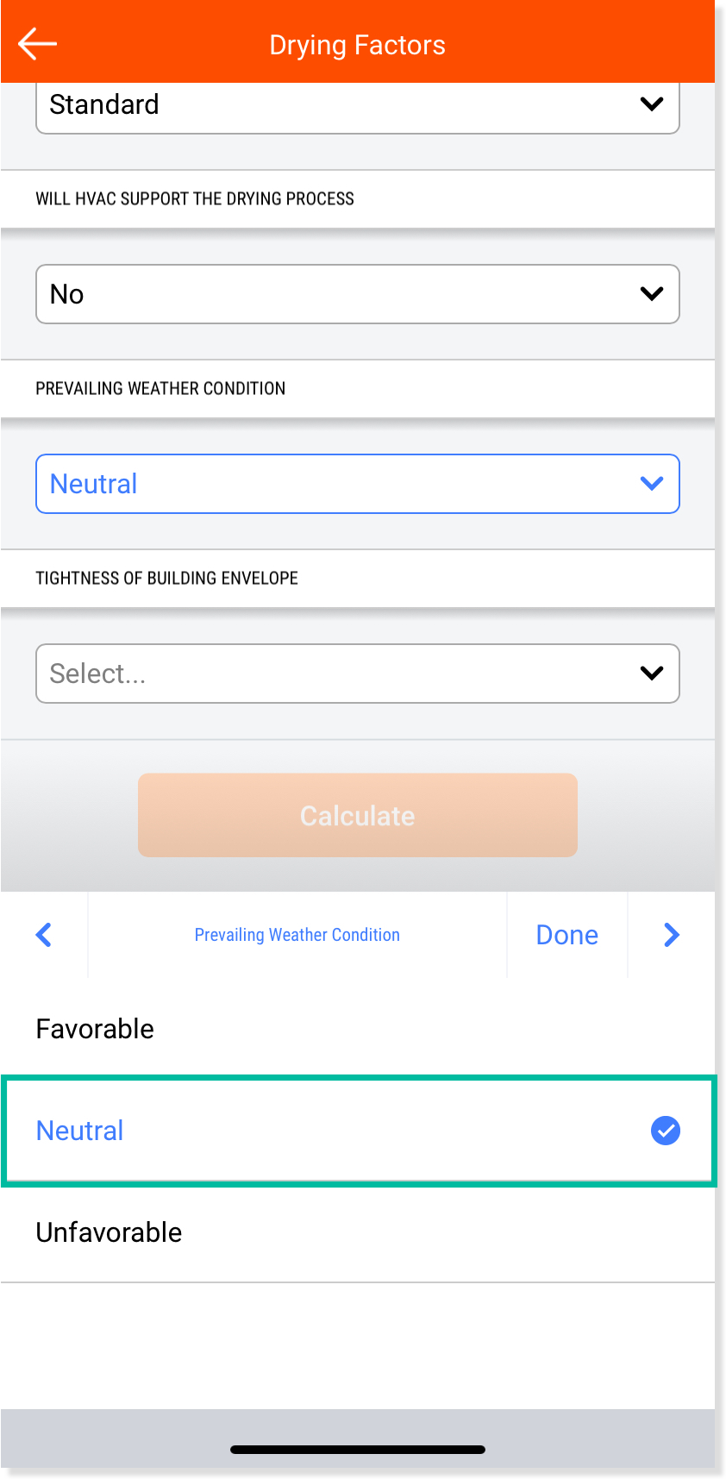Open Tightness of Building Envelope Select dropdown

tap(358, 674)
